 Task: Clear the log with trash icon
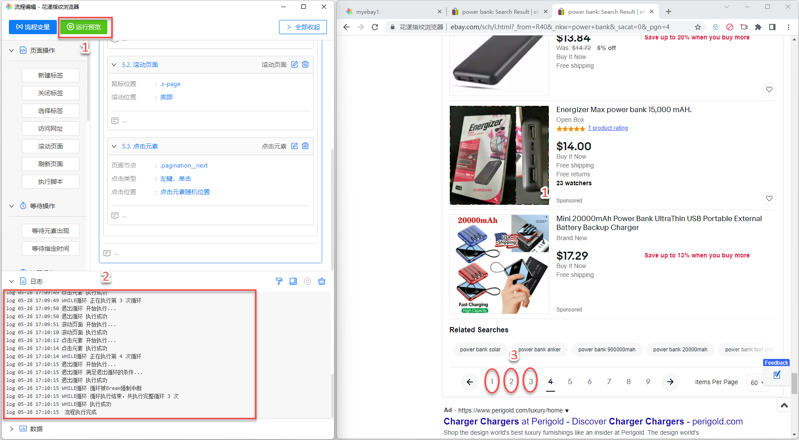point(322,281)
